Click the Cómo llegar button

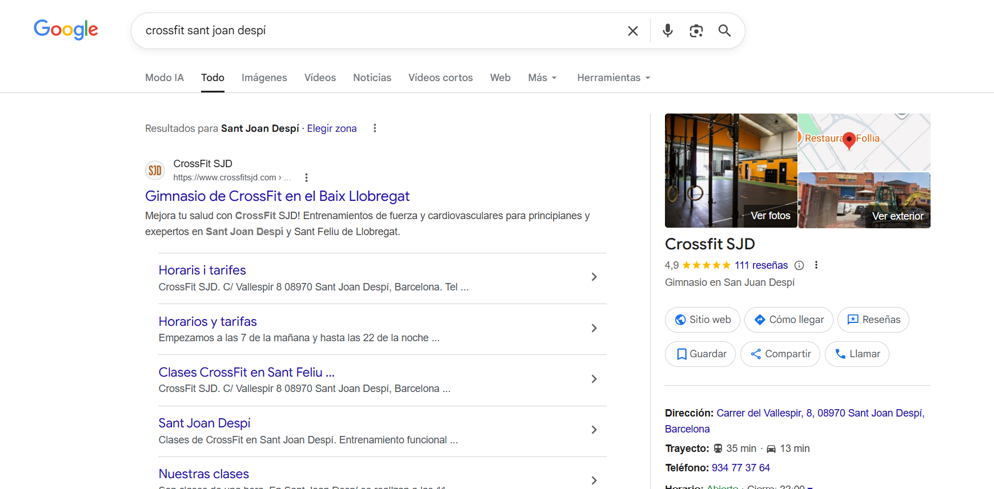click(789, 320)
